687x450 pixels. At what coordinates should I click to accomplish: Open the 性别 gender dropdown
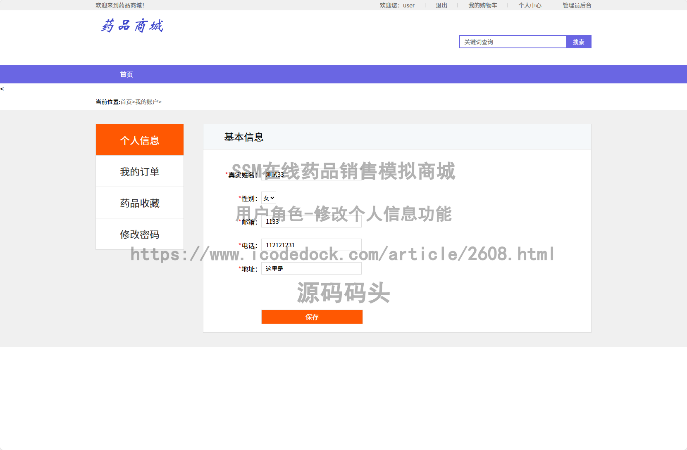268,198
